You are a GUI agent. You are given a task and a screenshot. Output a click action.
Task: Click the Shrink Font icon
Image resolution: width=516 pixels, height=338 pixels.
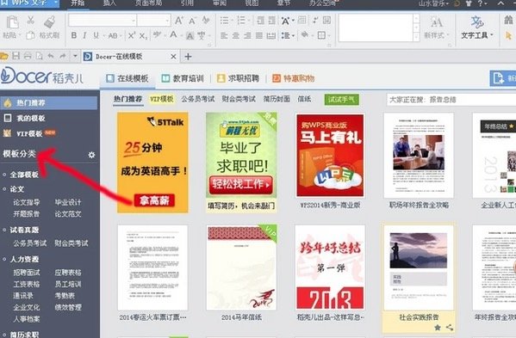click(x=192, y=21)
